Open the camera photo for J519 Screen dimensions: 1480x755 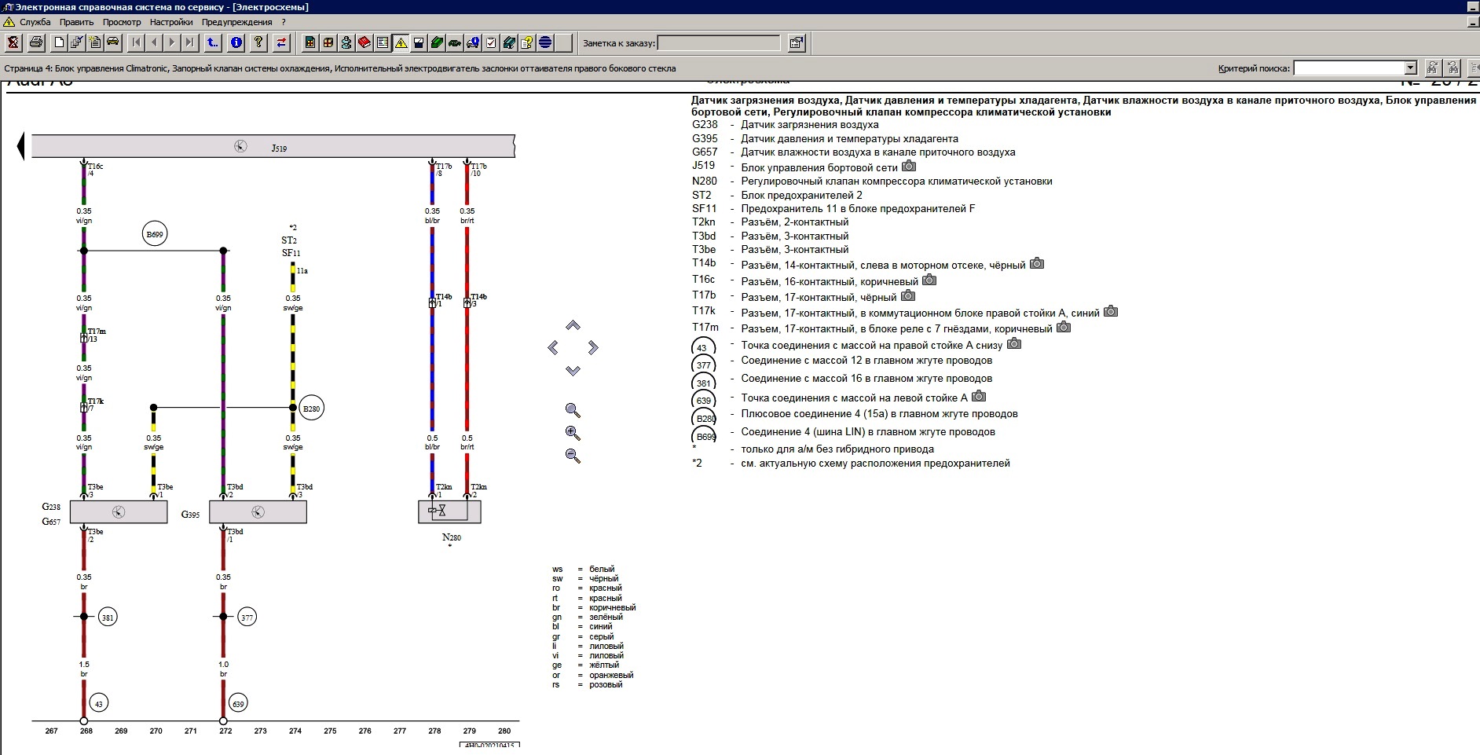pyautogui.click(x=909, y=167)
